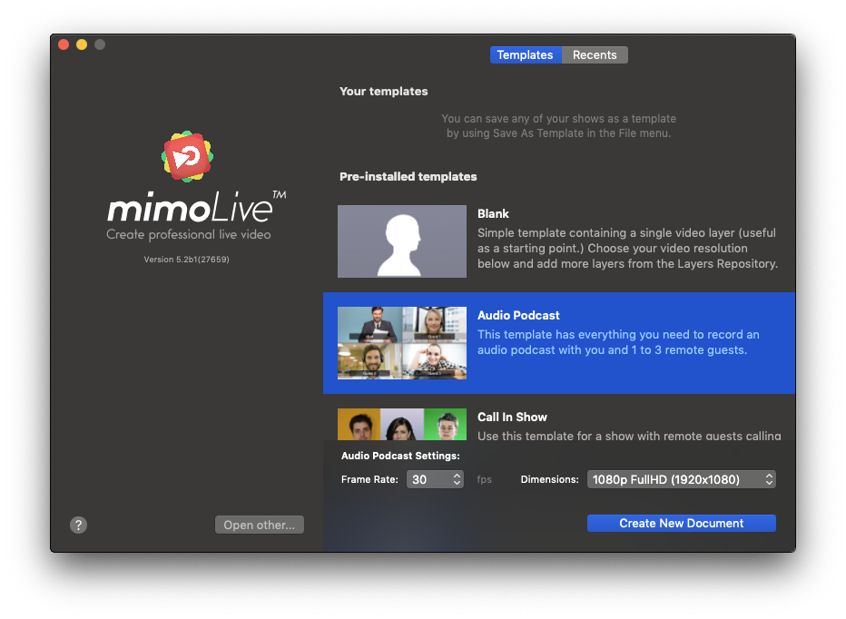
Task: Switch to the Recents tab
Action: (595, 55)
